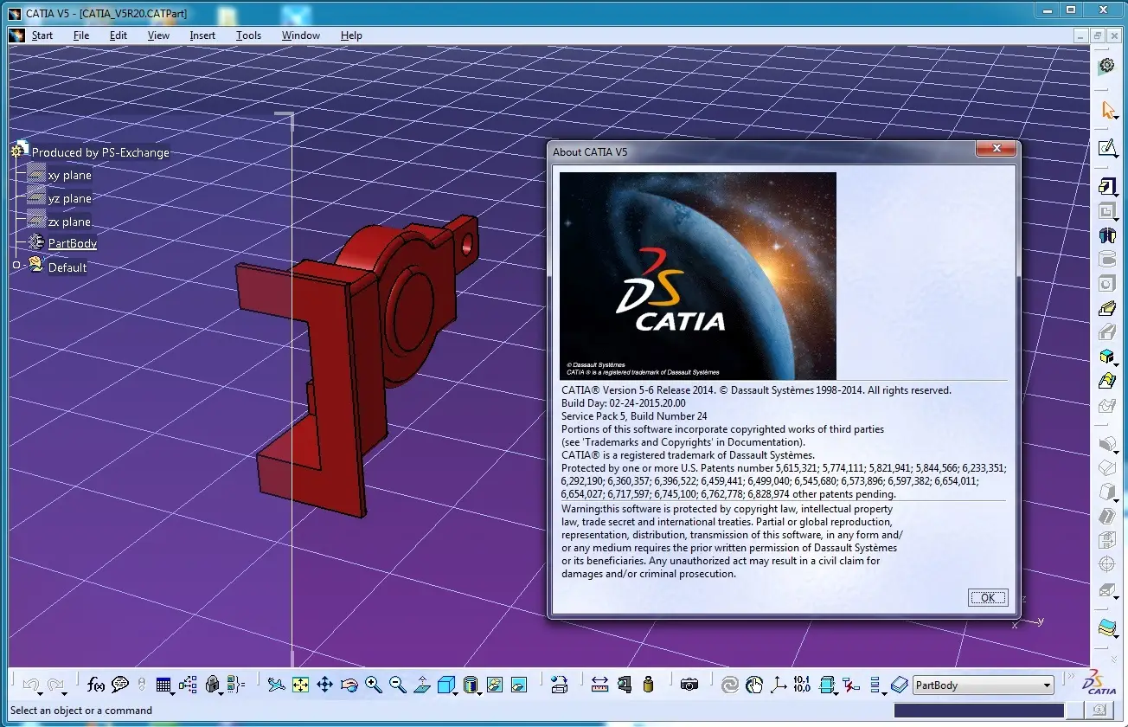Toggle Manual Update mode hand icon

[x=754, y=685]
